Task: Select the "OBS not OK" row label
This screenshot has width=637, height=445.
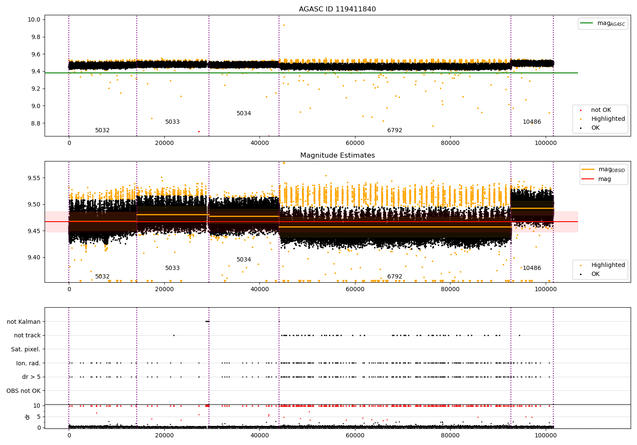Action: 24,391
